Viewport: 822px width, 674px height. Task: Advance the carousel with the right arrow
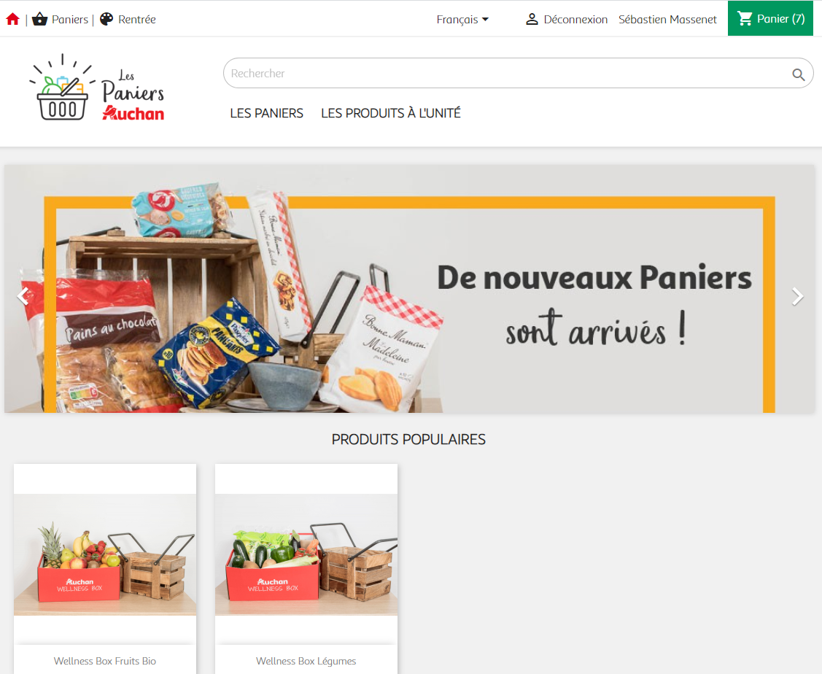click(x=796, y=296)
